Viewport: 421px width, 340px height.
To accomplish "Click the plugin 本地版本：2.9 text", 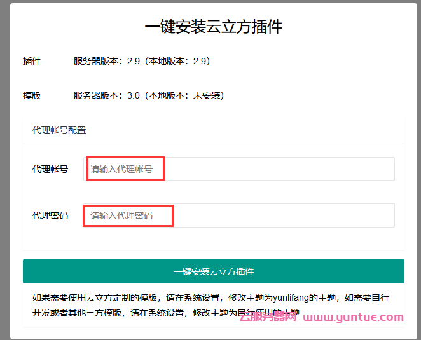I will click(x=177, y=61).
